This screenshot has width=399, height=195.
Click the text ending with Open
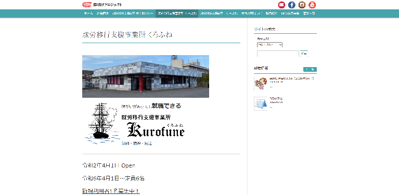109,165
